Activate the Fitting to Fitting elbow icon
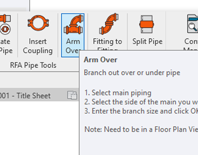 point(109,24)
